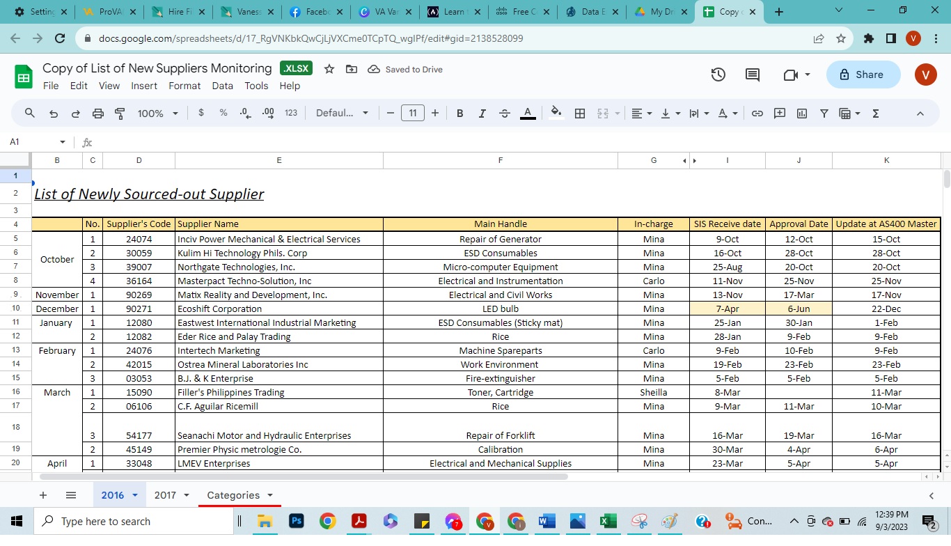Open the Data menu
Viewport: 951px width, 546px height.
click(x=223, y=86)
